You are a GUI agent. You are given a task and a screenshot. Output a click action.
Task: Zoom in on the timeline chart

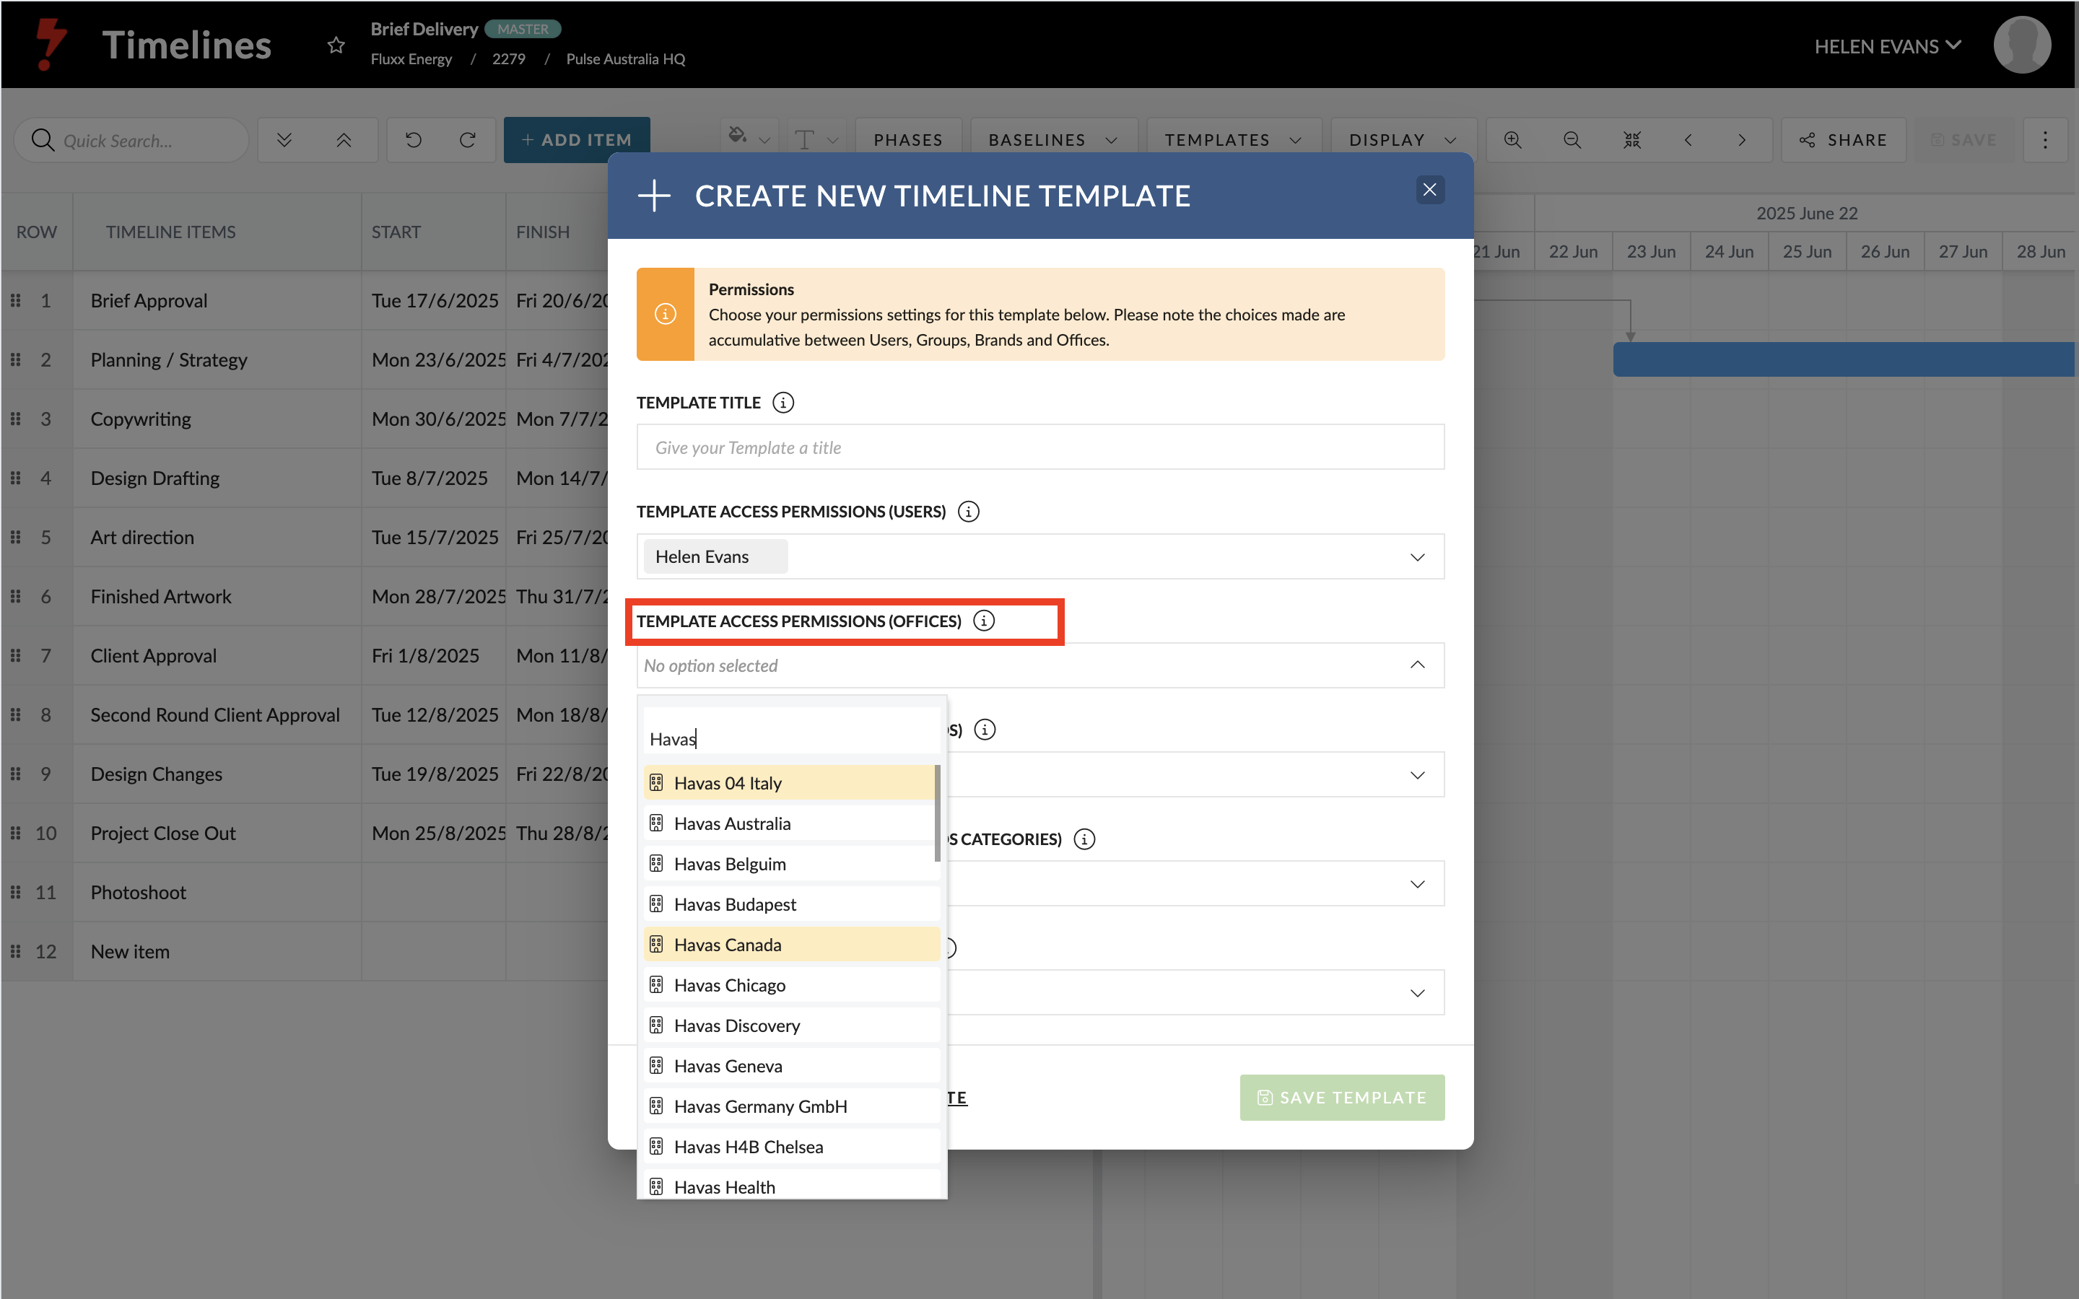(1513, 139)
